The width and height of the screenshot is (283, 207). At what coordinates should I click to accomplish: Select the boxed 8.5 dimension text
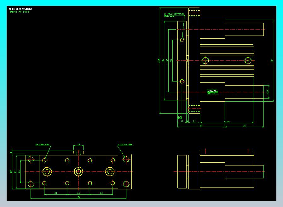[180, 117]
